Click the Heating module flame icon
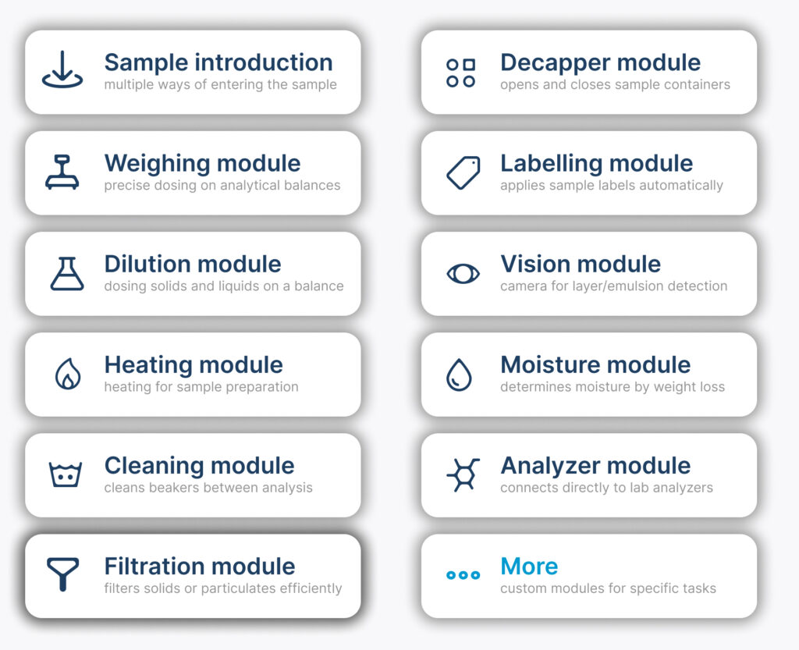799x650 pixels. 68,374
